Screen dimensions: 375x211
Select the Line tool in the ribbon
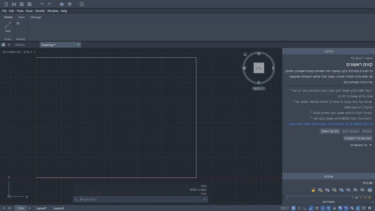click(8, 27)
